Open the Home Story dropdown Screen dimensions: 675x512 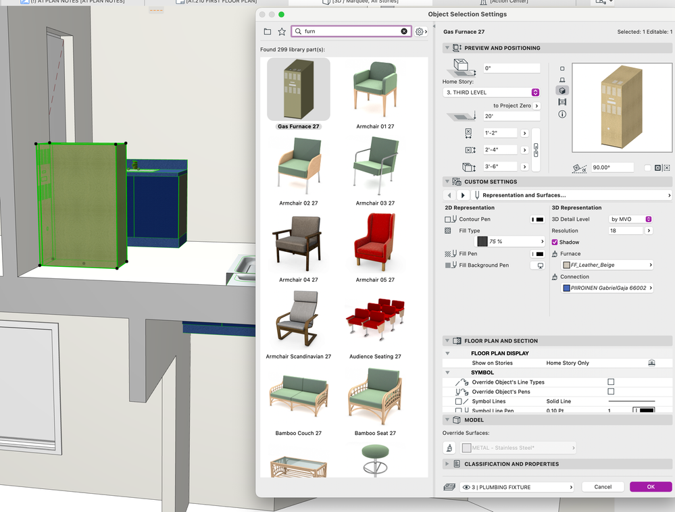(491, 93)
